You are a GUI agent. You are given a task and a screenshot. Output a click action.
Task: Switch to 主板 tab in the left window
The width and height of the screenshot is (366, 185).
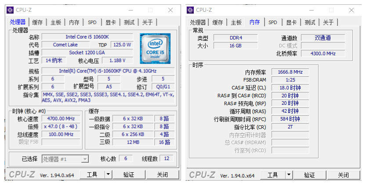point(56,22)
